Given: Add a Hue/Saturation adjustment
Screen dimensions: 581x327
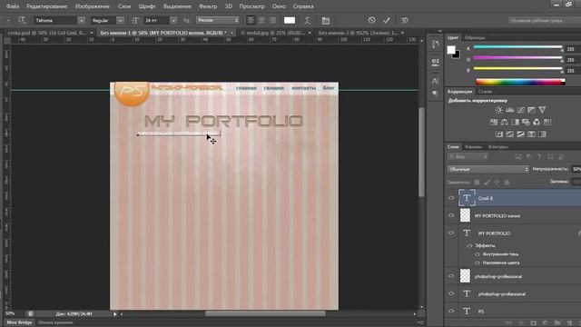Looking at the screenshot, I should pyautogui.click(x=494, y=122).
